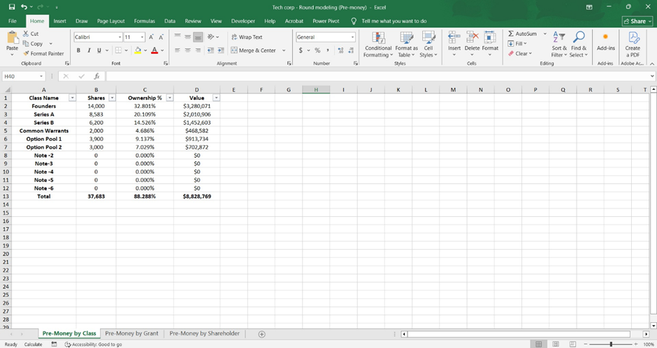Save the workbook using the floppy disk icon
Viewport: 657px width, 348px height.
pos(11,7)
